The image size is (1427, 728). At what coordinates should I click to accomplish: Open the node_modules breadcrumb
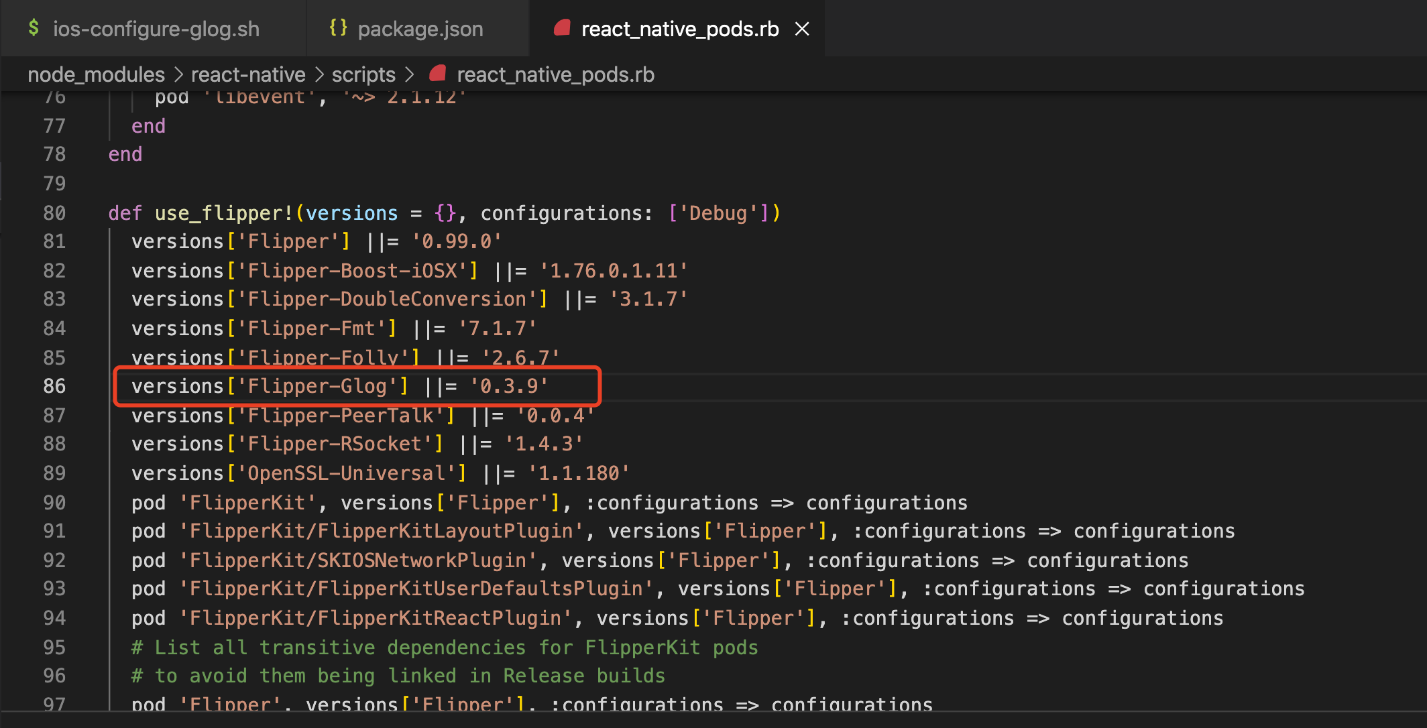tap(96, 74)
